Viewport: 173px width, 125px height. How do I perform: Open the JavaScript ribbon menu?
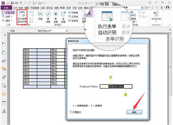click(156, 17)
